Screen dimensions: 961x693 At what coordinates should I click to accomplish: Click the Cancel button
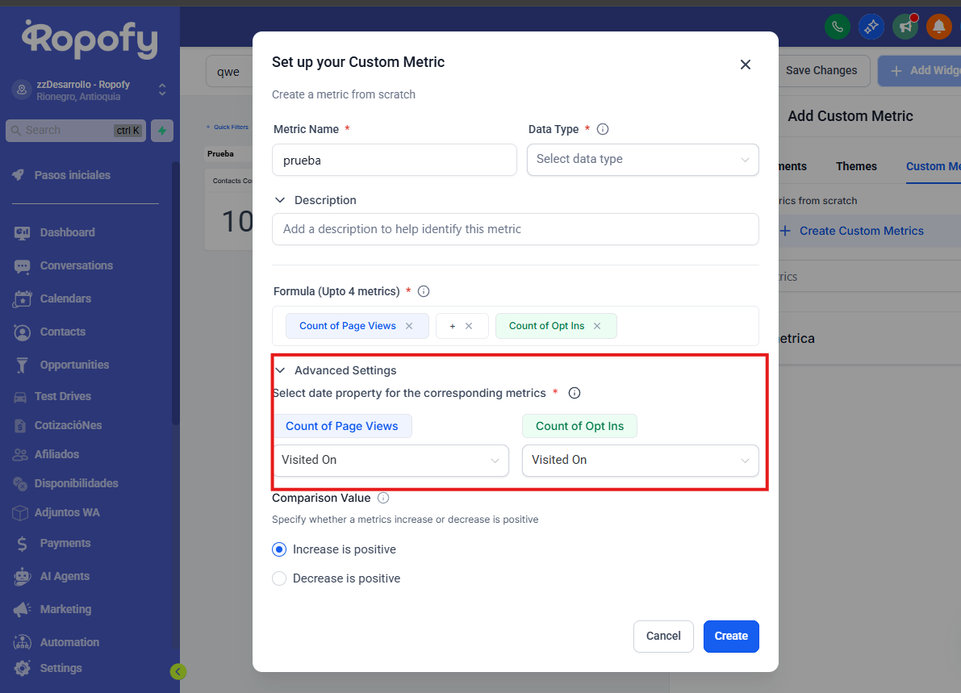point(663,636)
